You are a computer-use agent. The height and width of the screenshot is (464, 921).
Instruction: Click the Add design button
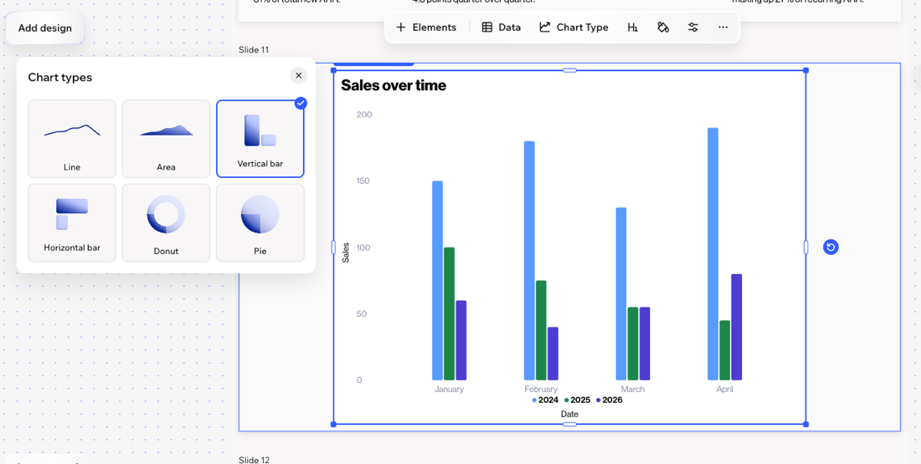tap(44, 28)
